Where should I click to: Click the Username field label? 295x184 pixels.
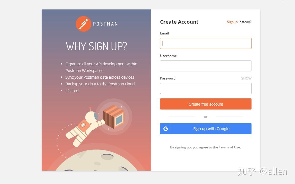tap(168, 56)
